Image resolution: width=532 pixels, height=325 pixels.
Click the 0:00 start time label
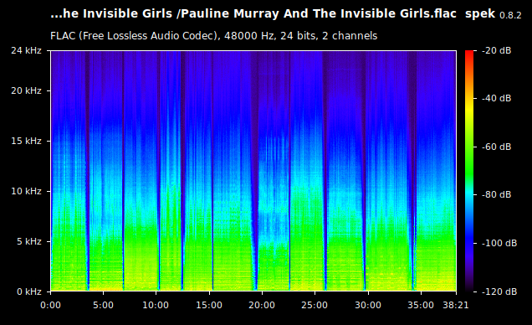(x=50, y=305)
